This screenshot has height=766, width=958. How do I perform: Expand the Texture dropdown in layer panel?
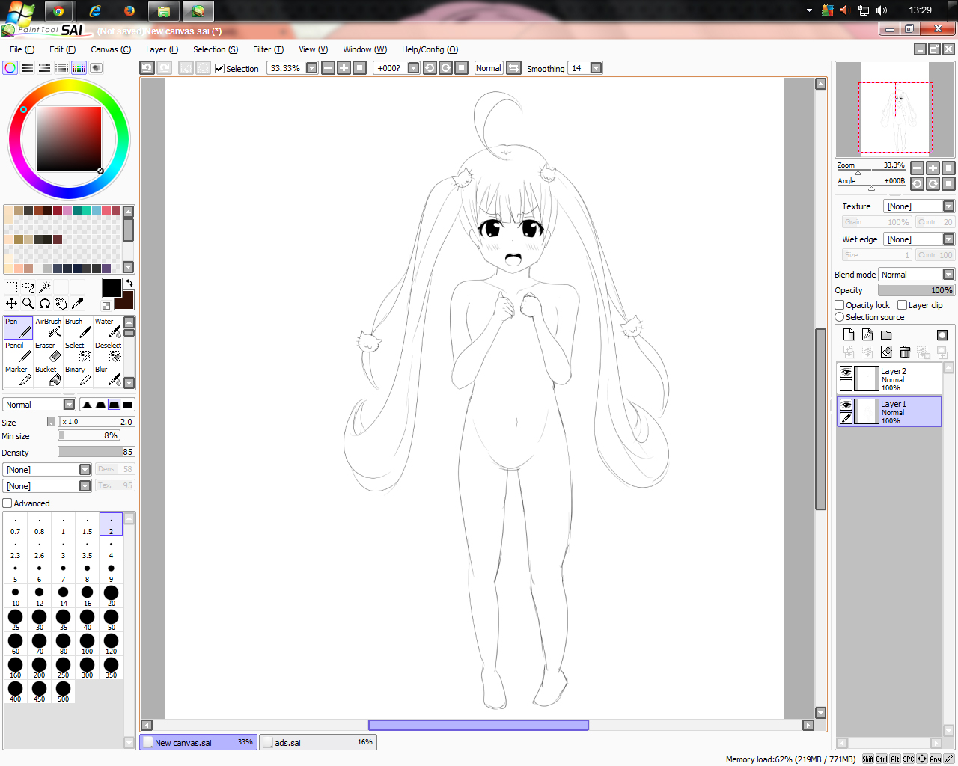[x=919, y=206]
